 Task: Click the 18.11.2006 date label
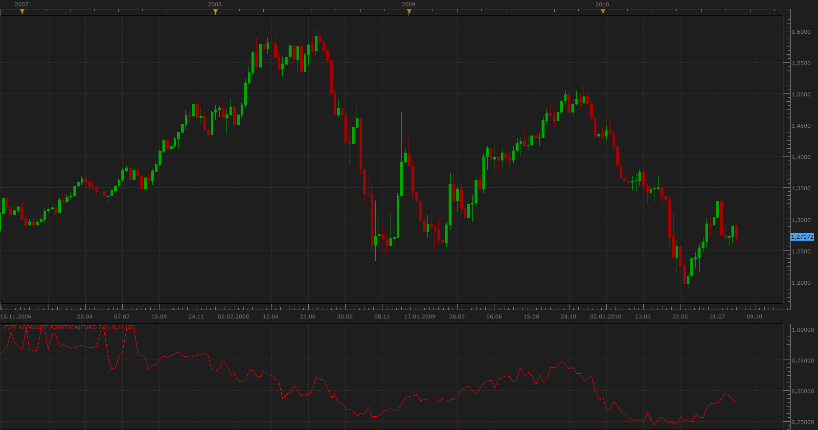[x=16, y=317]
